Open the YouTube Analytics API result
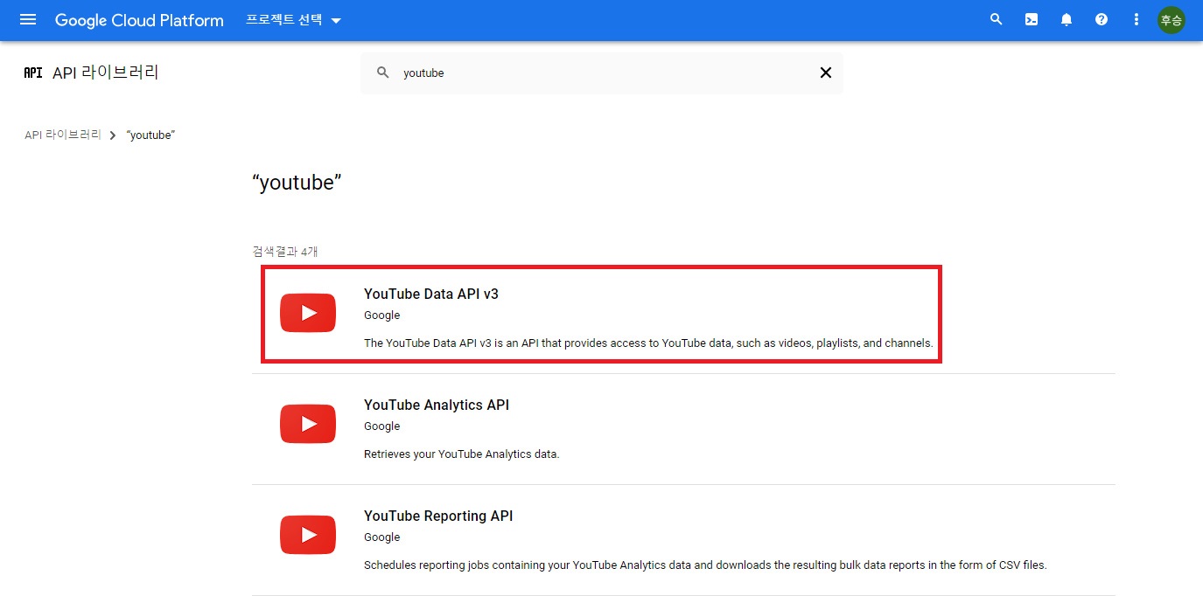Screen dimensions: 1203x596 tap(683, 429)
